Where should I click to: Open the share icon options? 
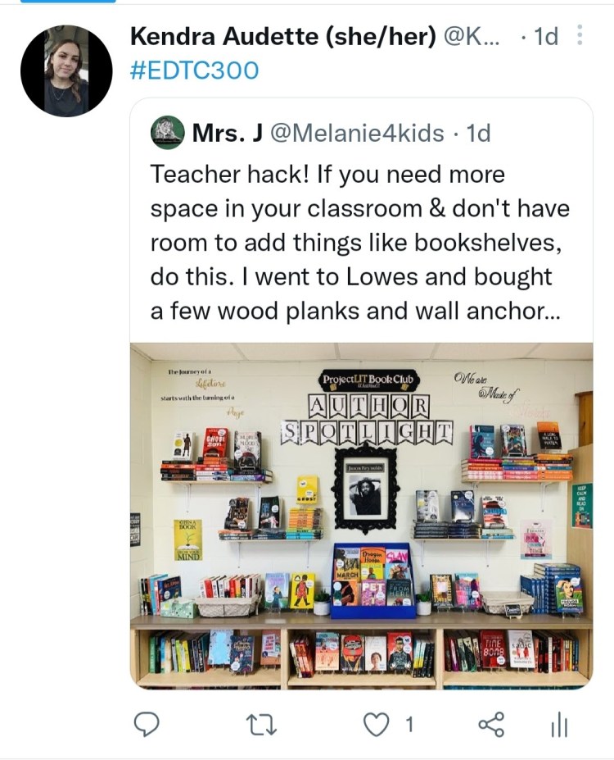pyautogui.click(x=491, y=725)
